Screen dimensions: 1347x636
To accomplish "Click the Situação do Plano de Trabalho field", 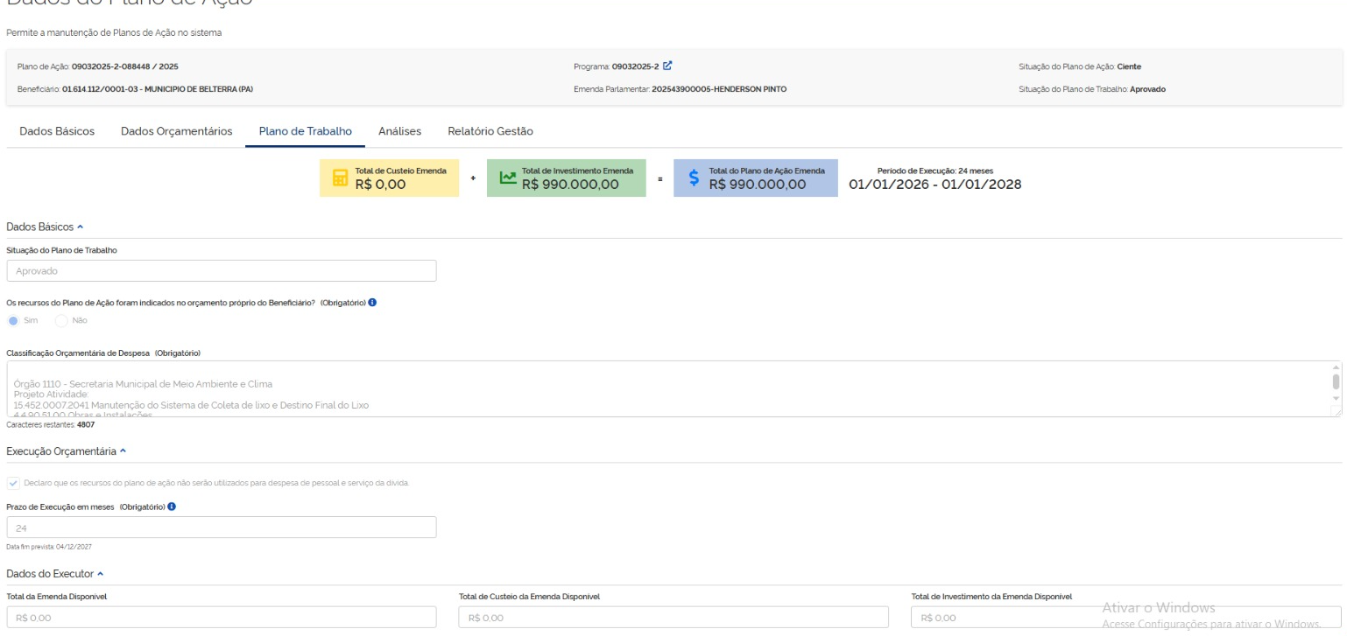I will tap(221, 271).
